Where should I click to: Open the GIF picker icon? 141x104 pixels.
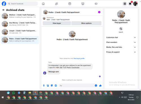(56, 86)
